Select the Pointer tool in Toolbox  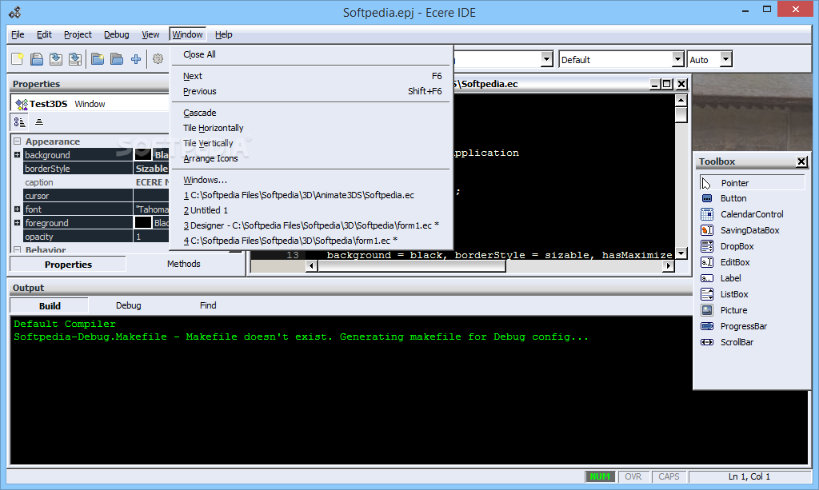(752, 182)
